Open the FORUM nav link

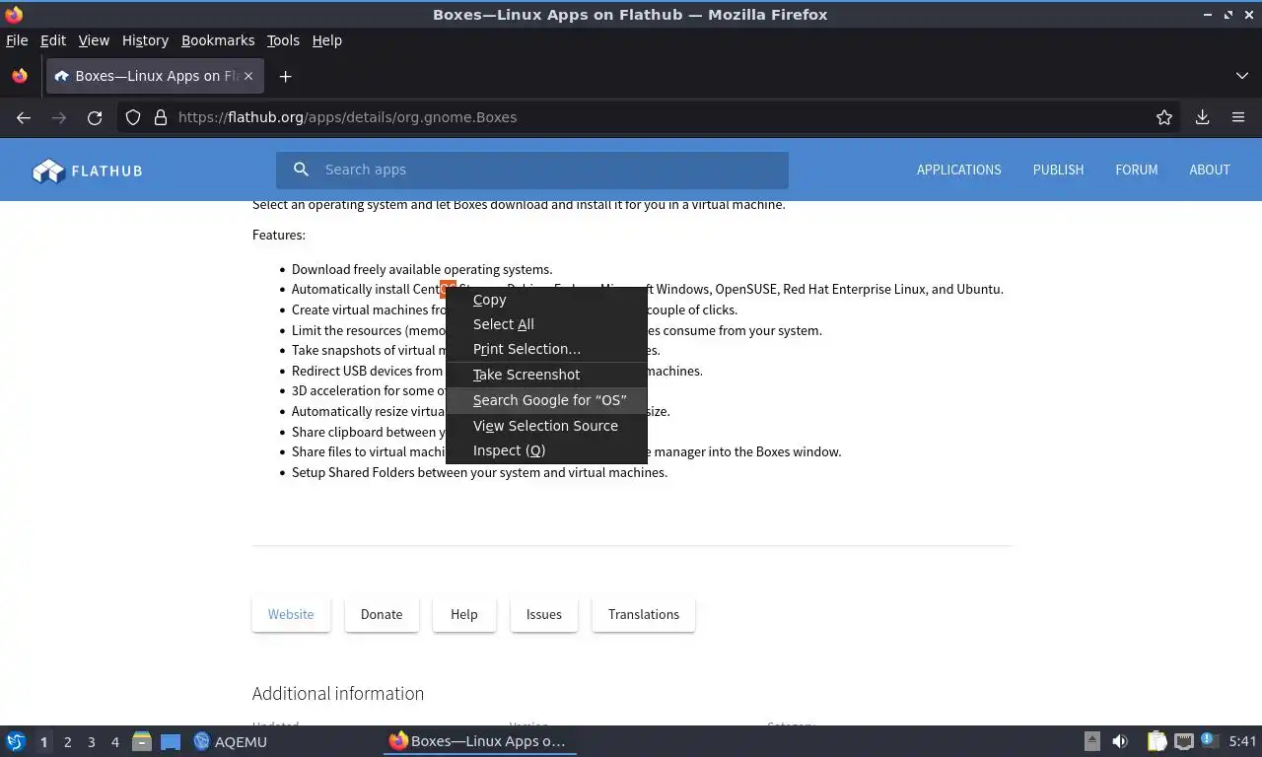[x=1136, y=170]
